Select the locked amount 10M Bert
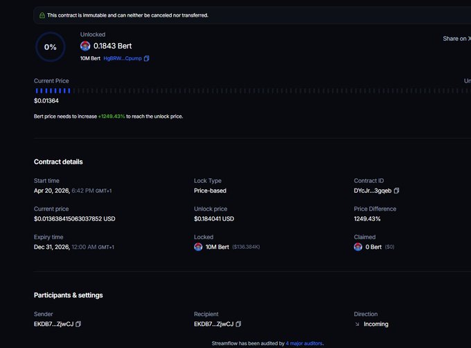Screen dimensions: 471x348 pyautogui.click(x=217, y=247)
